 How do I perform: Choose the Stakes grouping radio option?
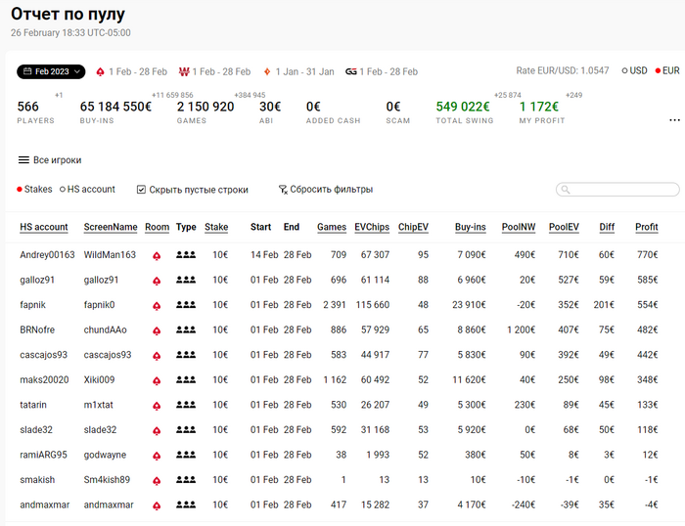[x=20, y=190]
